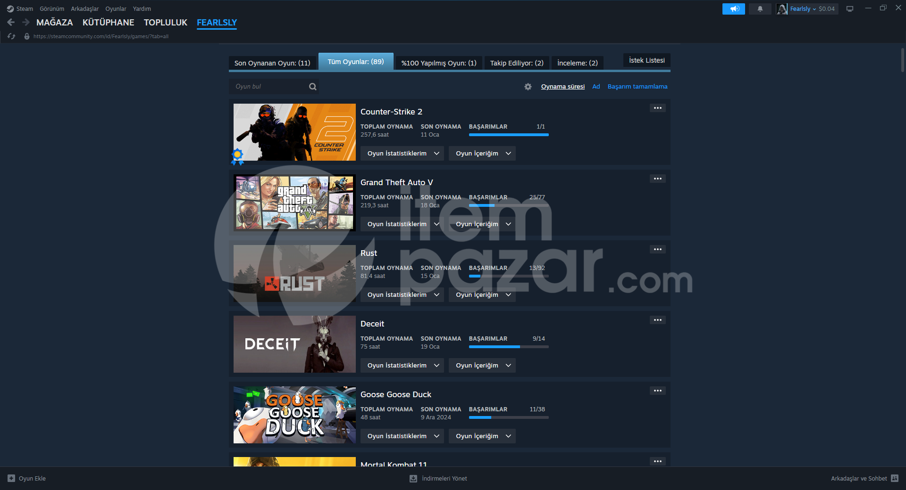Click the downloads icon beside İndirmeleri Yönet
The image size is (906, 490).
(413, 478)
